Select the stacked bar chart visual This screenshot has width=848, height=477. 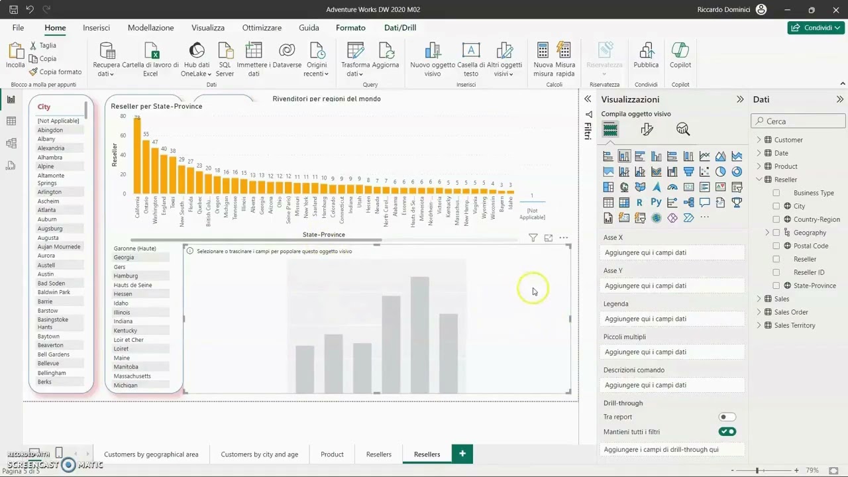(608, 156)
